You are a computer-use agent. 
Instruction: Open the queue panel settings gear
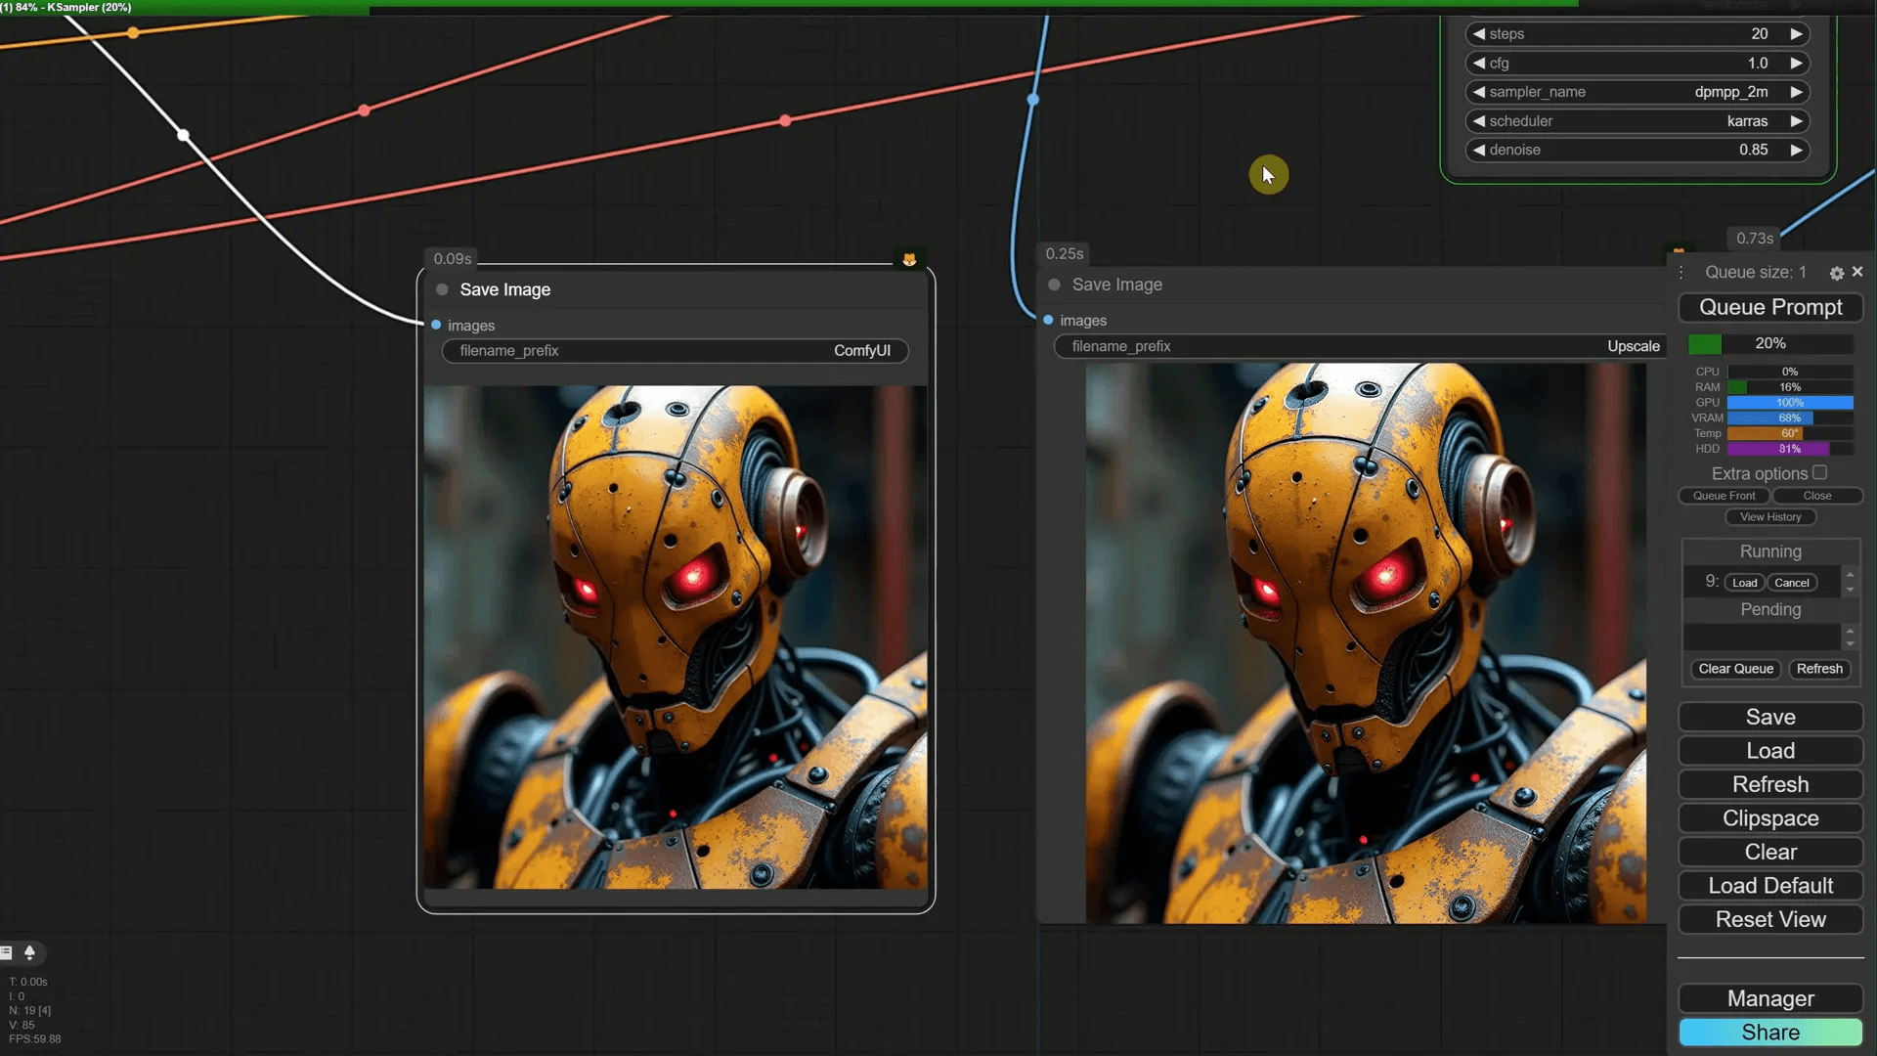1836,274
